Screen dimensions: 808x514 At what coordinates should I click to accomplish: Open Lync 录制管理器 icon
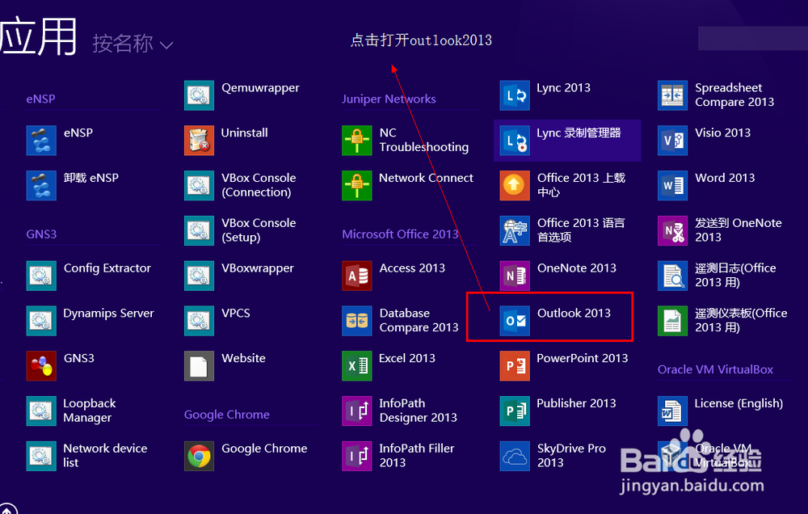coord(515,141)
